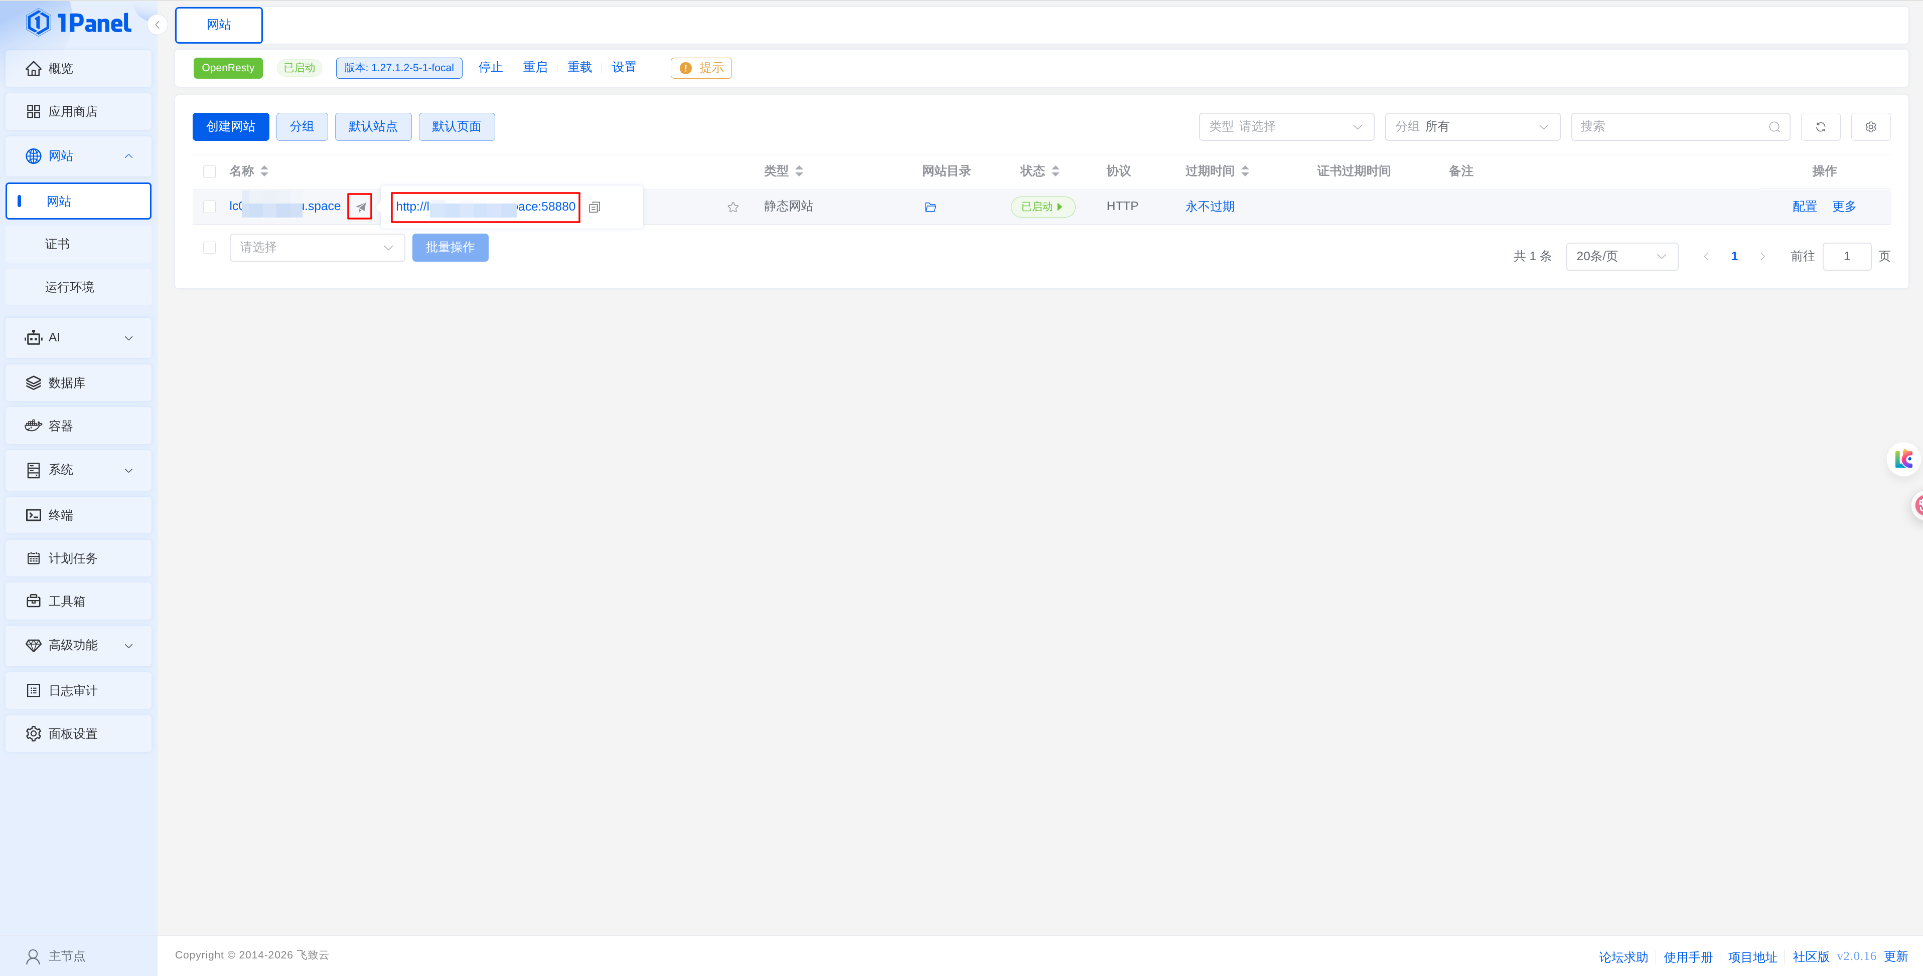Click 创建网站 create website button

coord(231,127)
